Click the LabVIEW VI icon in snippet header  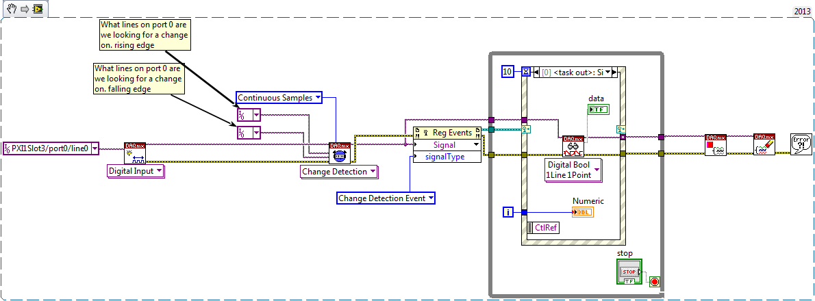(38, 9)
